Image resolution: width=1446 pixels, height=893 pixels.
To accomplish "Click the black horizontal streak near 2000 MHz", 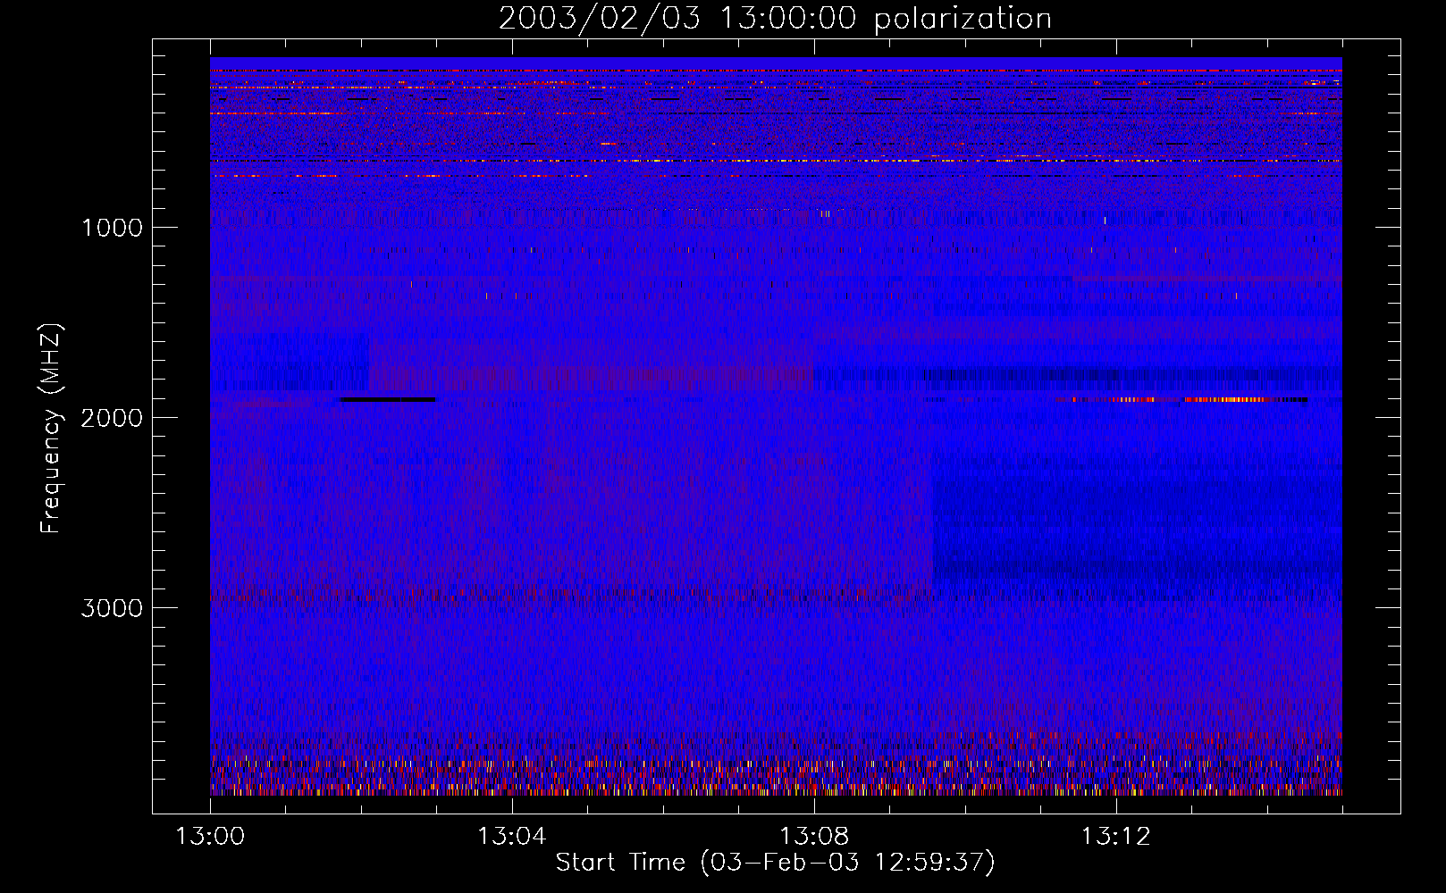I will click(x=388, y=400).
